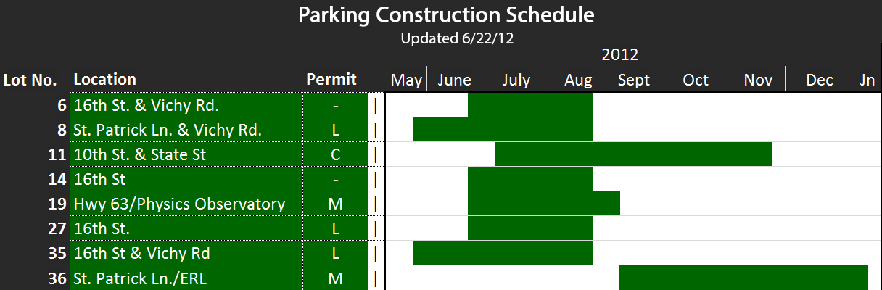Click the Updated 6/22/12 subtitle
The width and height of the screenshot is (882, 290).
(457, 38)
